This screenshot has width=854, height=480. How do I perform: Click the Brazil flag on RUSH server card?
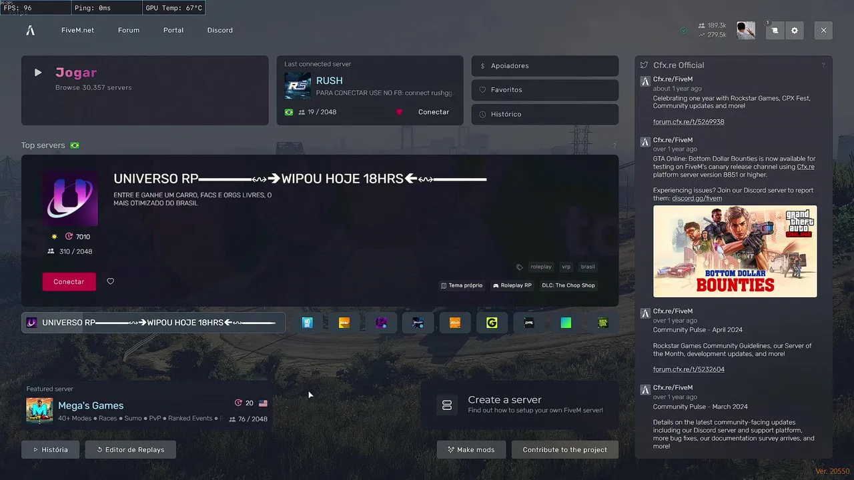point(289,112)
